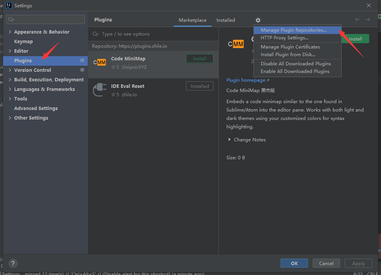Switch to the Installed tab

[226, 20]
